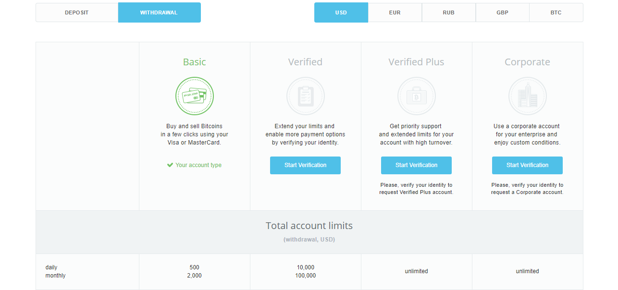Click the 'monthly' row label
The width and height of the screenshot is (618, 290).
coord(56,276)
